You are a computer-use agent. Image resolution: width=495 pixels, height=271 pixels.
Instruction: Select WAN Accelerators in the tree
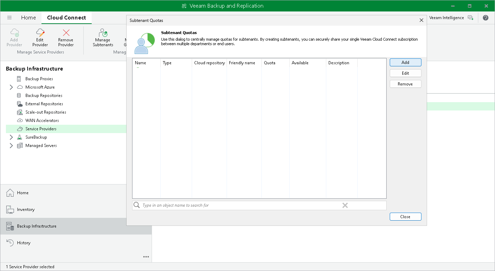(x=42, y=121)
